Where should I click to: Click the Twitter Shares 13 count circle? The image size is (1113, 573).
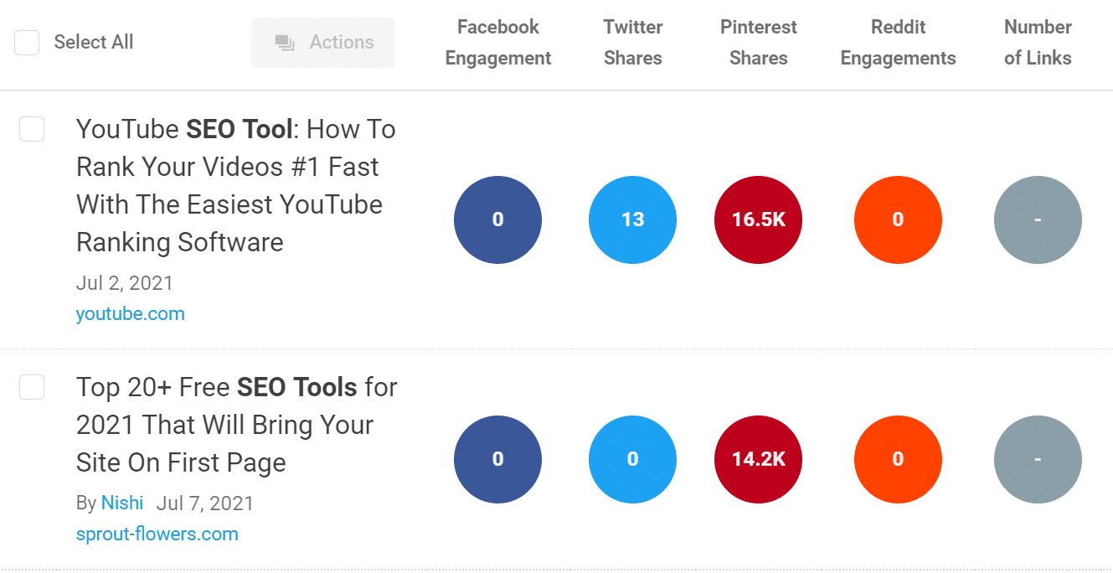click(632, 219)
